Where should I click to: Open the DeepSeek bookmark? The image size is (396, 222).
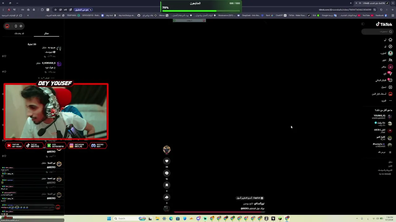pos(253,15)
